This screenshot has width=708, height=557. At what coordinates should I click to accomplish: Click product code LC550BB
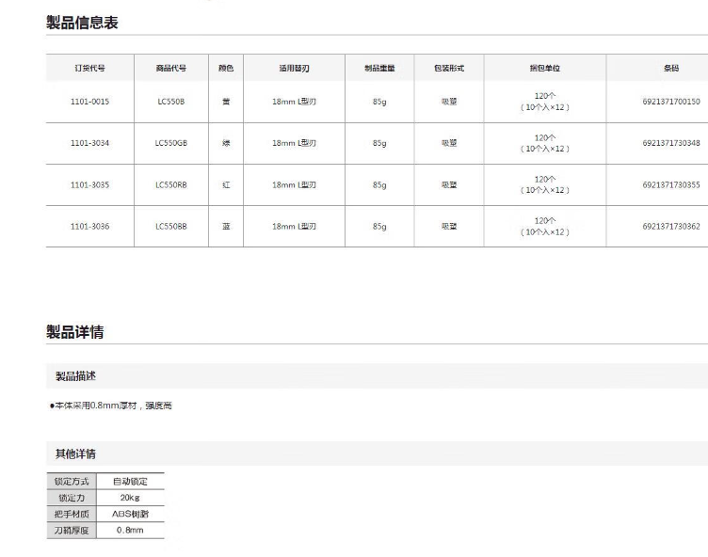point(171,227)
